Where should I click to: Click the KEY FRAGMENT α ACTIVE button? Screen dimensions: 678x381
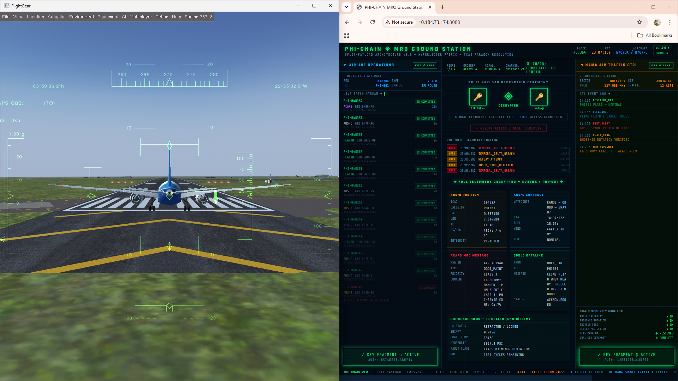(x=390, y=357)
